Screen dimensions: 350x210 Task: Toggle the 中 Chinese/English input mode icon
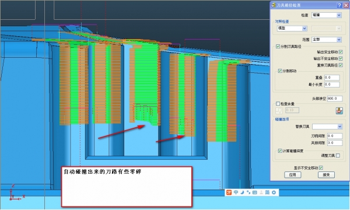pos(236,192)
